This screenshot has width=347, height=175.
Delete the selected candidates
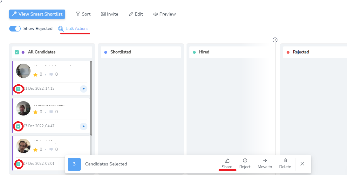click(285, 164)
